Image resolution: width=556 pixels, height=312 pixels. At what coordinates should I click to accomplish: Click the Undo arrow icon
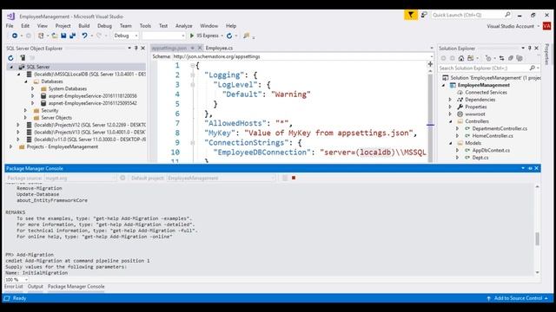[84, 36]
